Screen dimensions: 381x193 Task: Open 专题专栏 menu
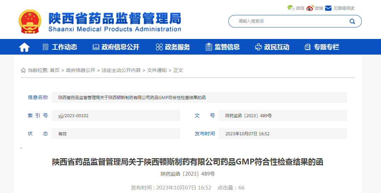(326, 47)
